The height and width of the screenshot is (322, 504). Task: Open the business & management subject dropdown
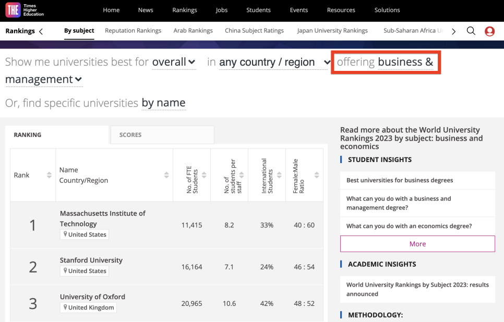44,79
